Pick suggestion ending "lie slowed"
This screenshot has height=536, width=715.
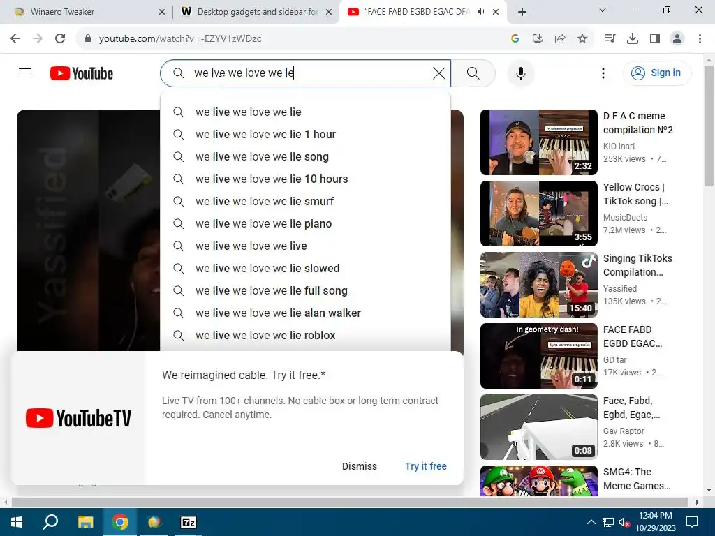pos(306,268)
